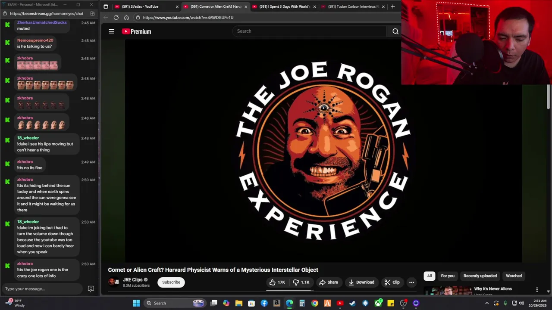Switch to Tucker Carlson Interviews tab
The image size is (552, 310).
[x=353, y=6]
